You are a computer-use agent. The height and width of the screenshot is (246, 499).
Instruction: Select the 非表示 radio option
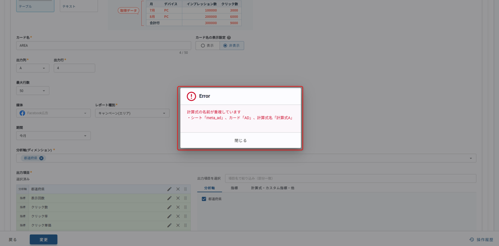coord(232,45)
